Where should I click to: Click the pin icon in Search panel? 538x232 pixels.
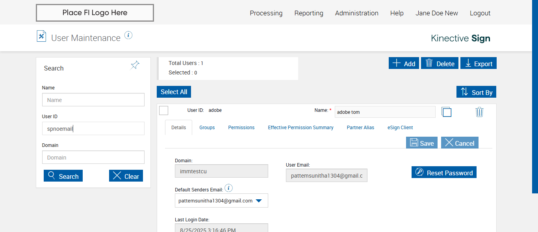tap(135, 65)
